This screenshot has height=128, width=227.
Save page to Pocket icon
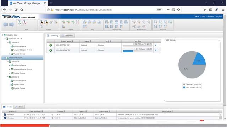173,10
